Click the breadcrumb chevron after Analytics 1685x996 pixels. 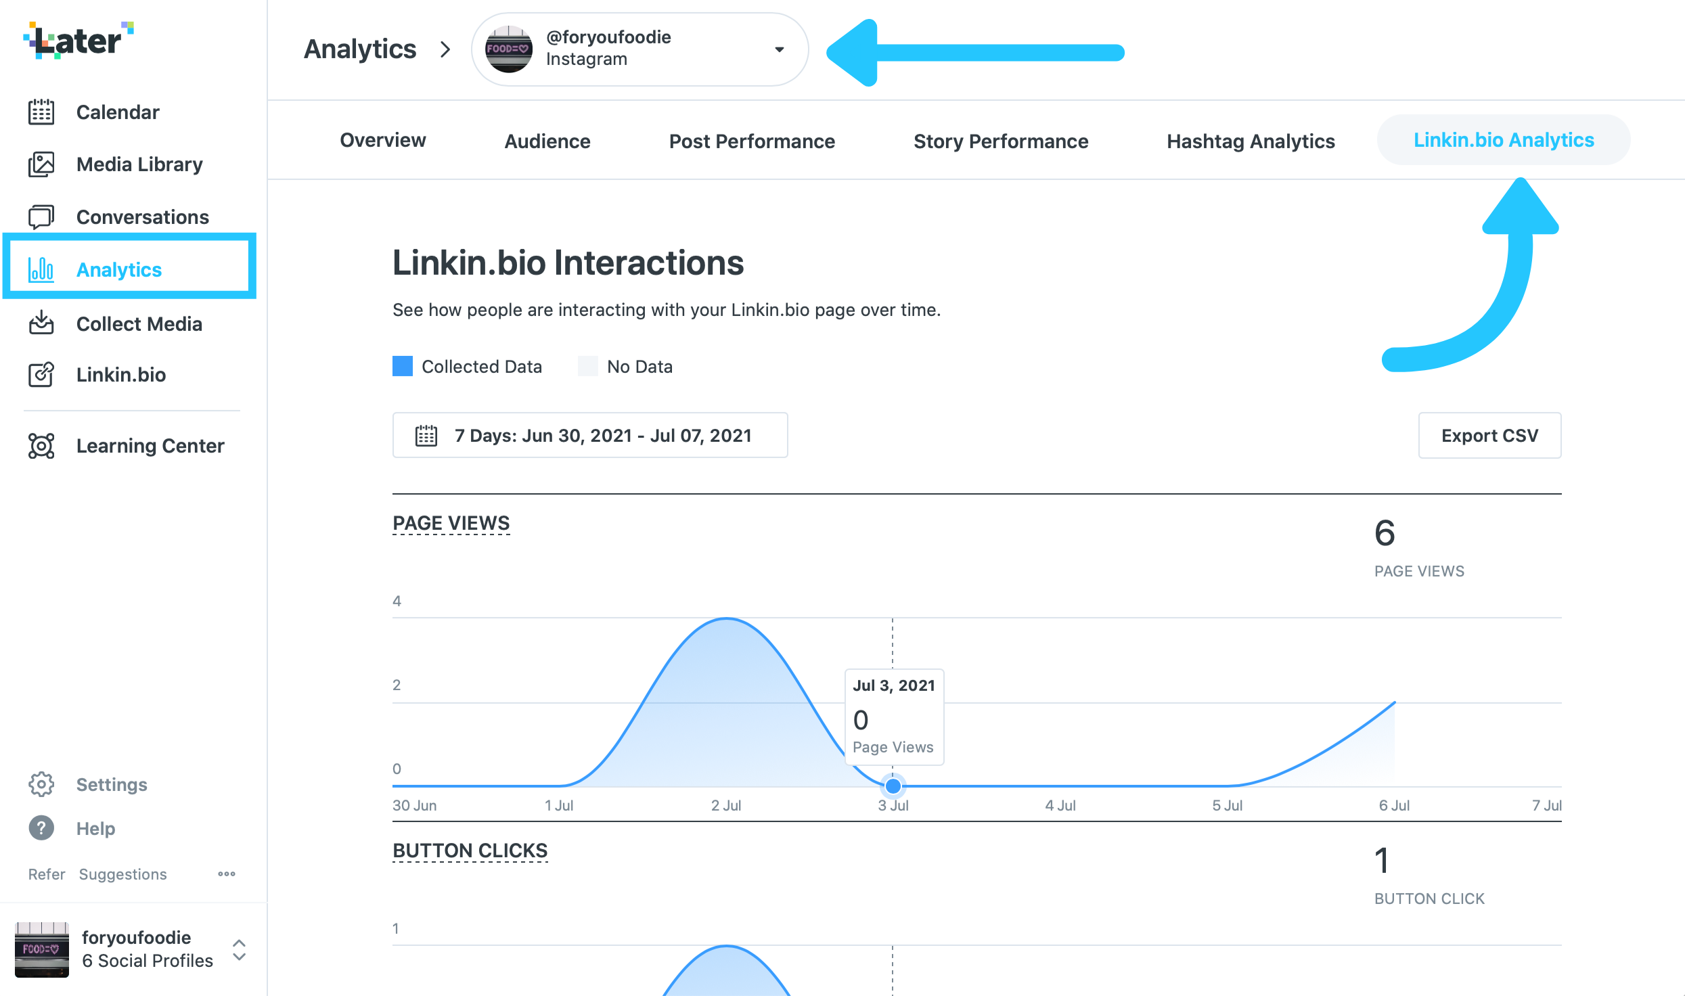point(445,49)
